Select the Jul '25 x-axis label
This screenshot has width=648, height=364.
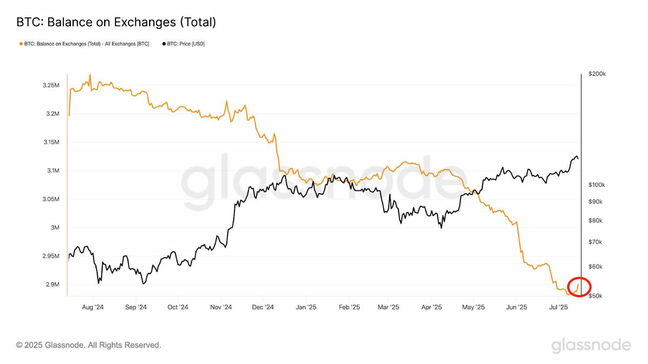[x=559, y=307]
